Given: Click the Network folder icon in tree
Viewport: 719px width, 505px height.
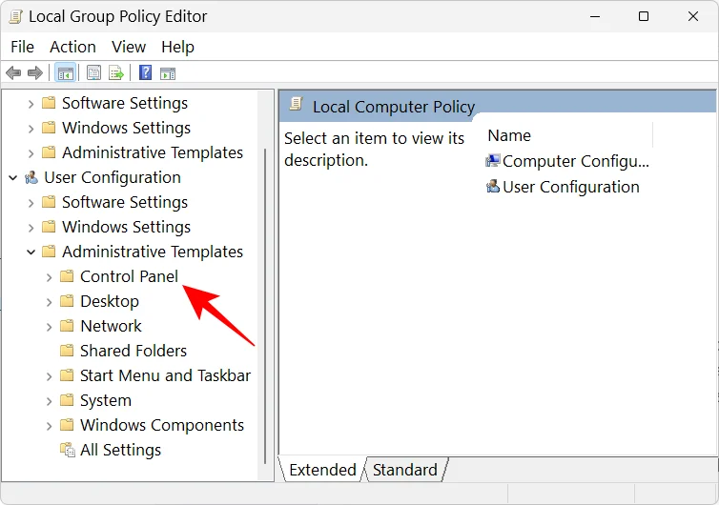Looking at the screenshot, I should (67, 326).
